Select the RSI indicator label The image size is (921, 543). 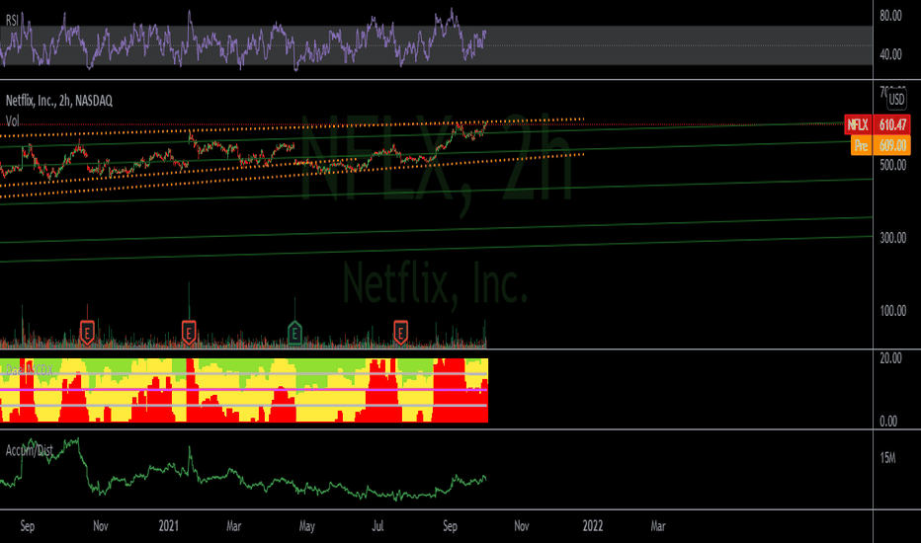tap(12, 21)
